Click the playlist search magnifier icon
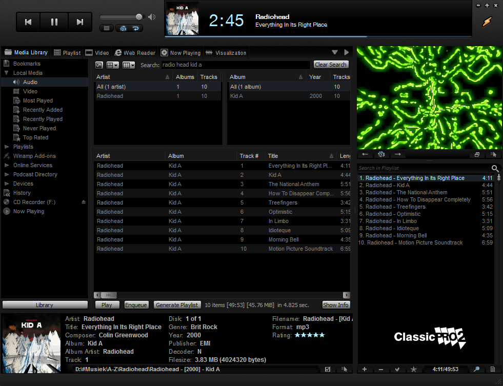The image size is (503, 386). (x=495, y=168)
